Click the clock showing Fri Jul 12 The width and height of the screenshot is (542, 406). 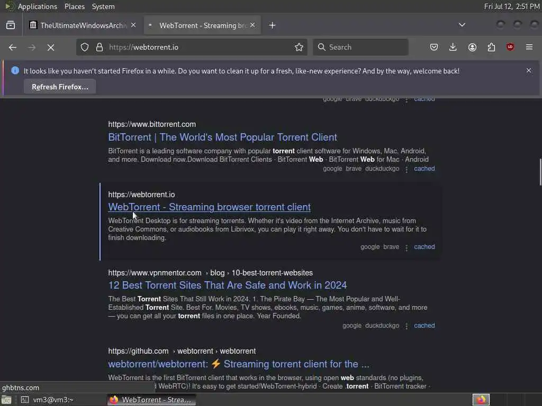[512, 6]
